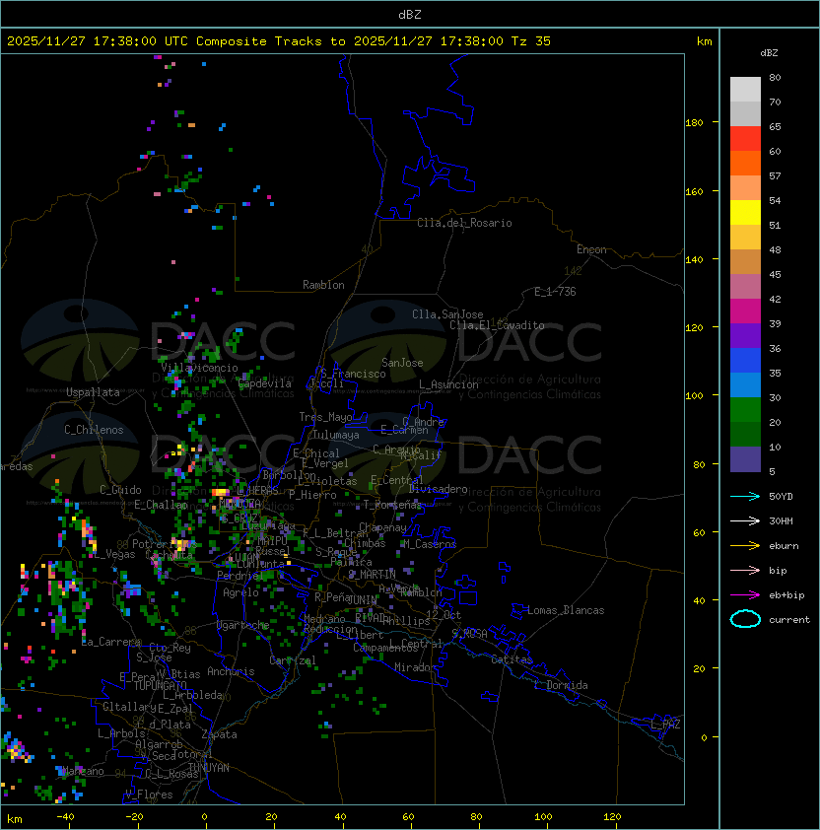Click the cyan current ellipse symbol

(745, 619)
